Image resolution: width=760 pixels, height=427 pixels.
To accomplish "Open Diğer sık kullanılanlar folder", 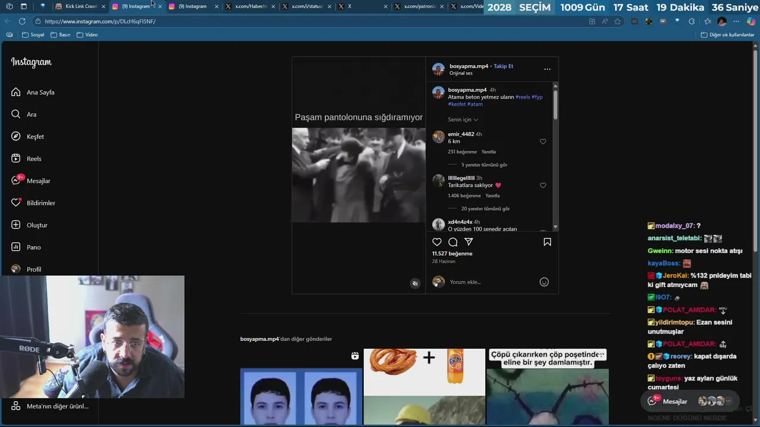I will [x=727, y=35].
